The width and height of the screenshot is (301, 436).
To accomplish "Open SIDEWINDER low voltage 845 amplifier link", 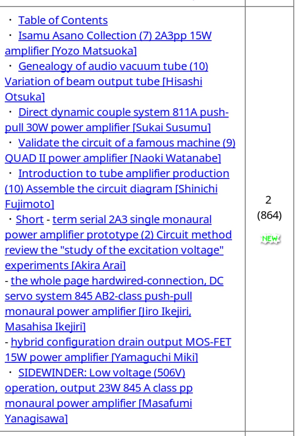I will point(102,373).
